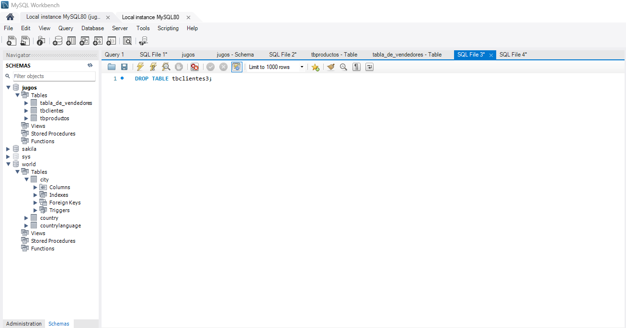Screen dimensions: 626x328
Task: Open the File menu
Action: [9, 28]
